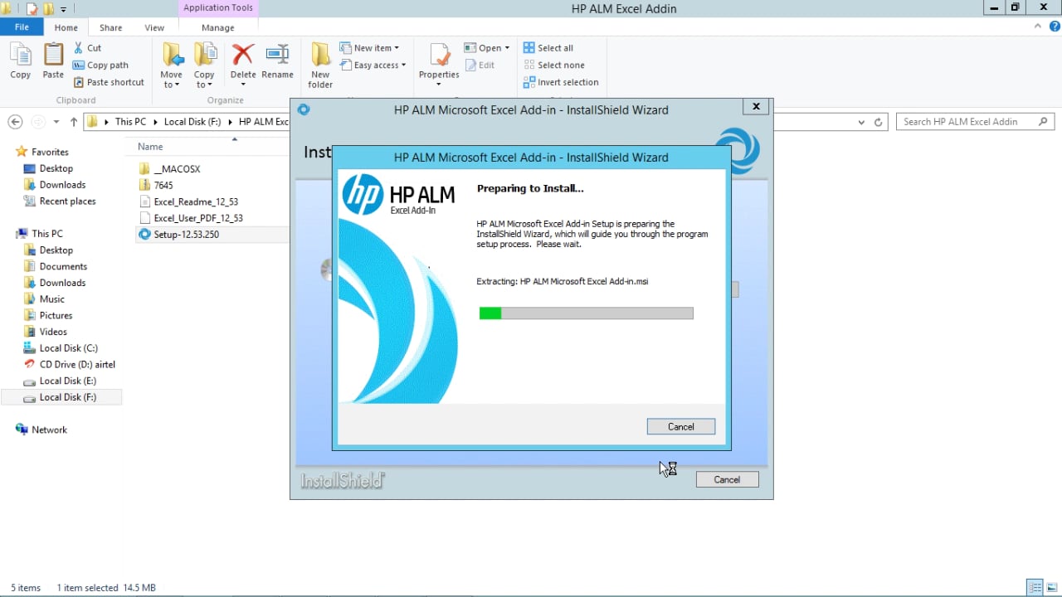Click Select none in the ribbon
Image resolution: width=1062 pixels, height=597 pixels.
(x=553, y=66)
